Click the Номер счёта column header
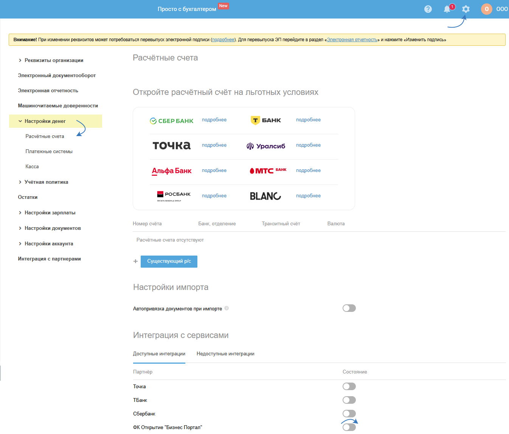Image resolution: width=509 pixels, height=434 pixels. [147, 224]
